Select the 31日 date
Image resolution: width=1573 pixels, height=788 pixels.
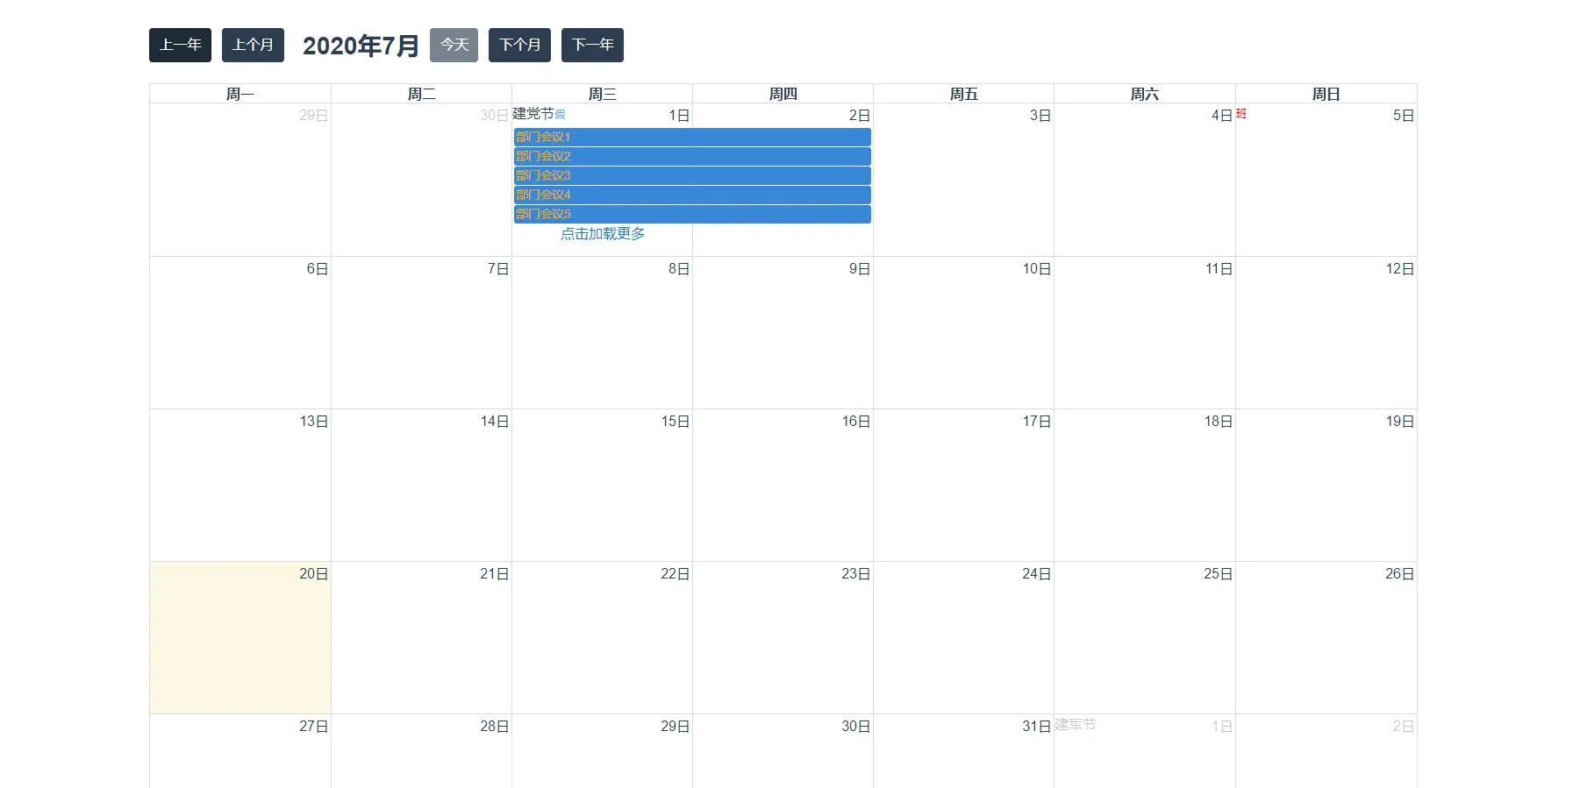coord(1036,727)
